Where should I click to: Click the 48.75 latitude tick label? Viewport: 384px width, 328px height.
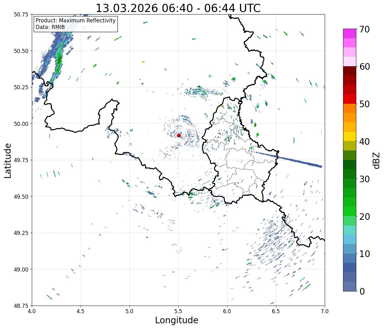click(x=21, y=306)
